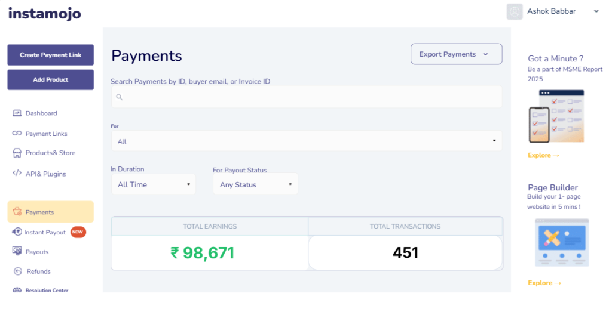Click Ashok Babbar account name
The width and height of the screenshot is (612, 321).
[x=551, y=11]
